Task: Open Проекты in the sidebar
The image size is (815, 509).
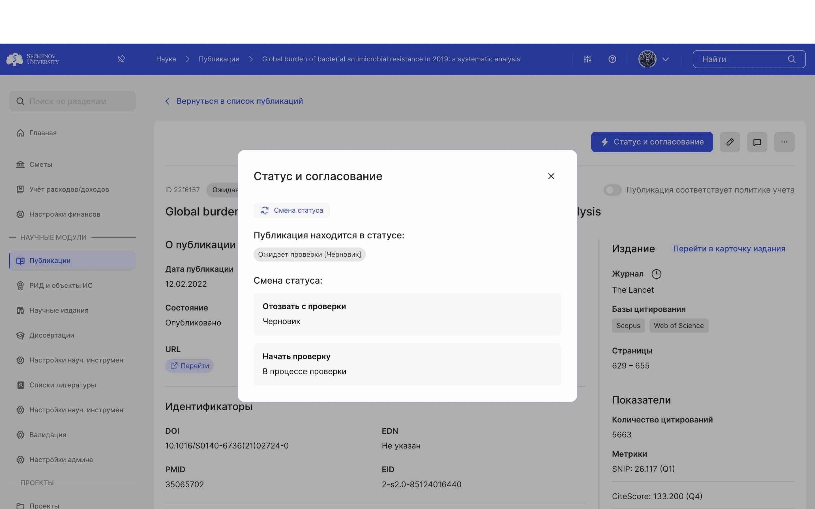Action: pos(72,506)
